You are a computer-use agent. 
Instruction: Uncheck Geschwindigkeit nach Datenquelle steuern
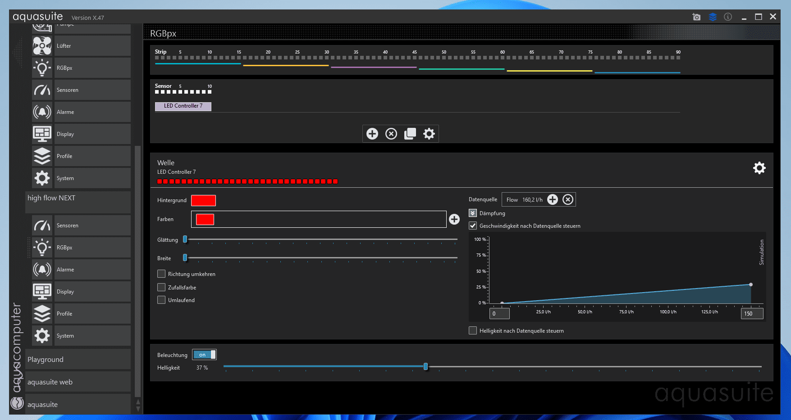pos(473,226)
